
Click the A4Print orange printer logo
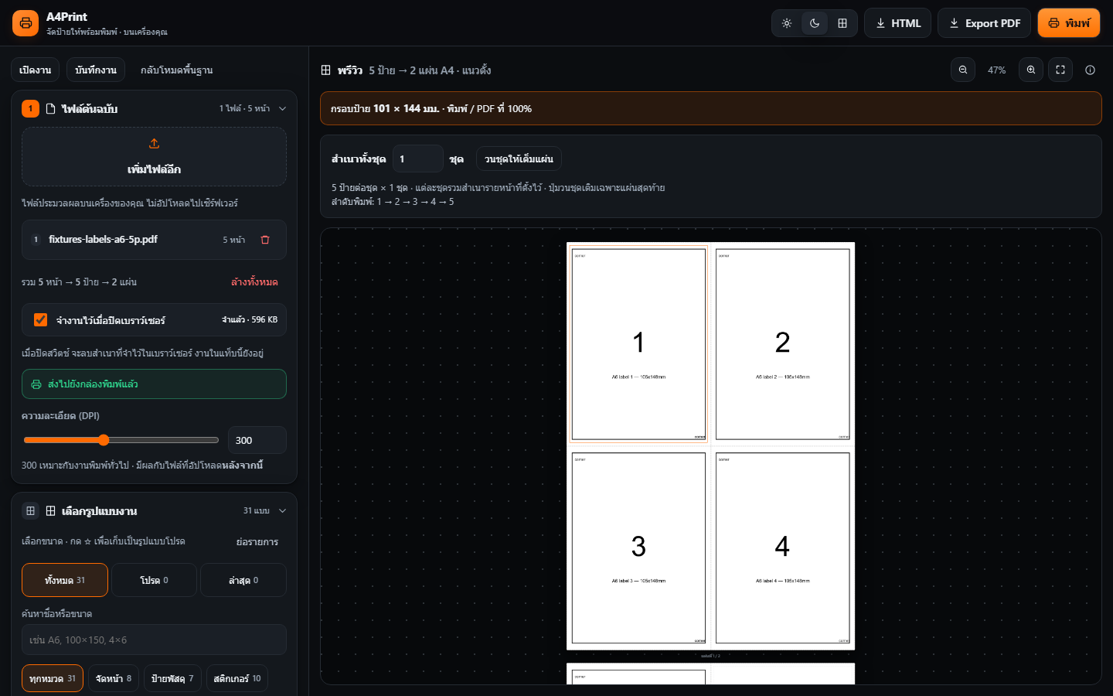pos(26,23)
